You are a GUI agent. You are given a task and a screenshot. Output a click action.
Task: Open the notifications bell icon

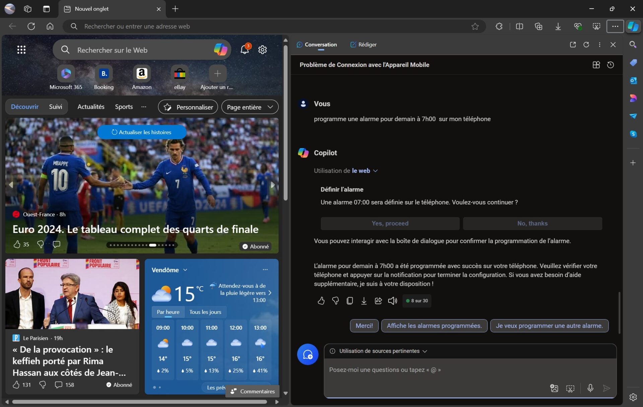(244, 50)
